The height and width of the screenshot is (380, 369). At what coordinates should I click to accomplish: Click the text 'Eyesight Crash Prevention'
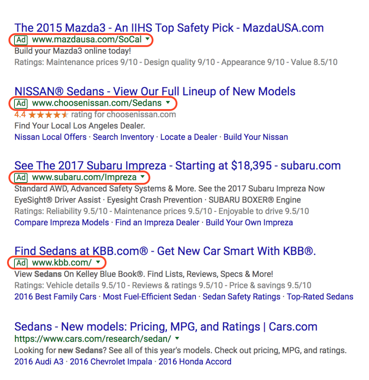click(155, 200)
